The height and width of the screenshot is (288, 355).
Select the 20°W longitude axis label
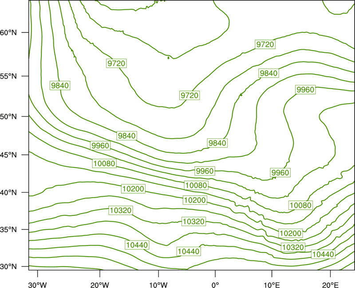tap(100, 285)
